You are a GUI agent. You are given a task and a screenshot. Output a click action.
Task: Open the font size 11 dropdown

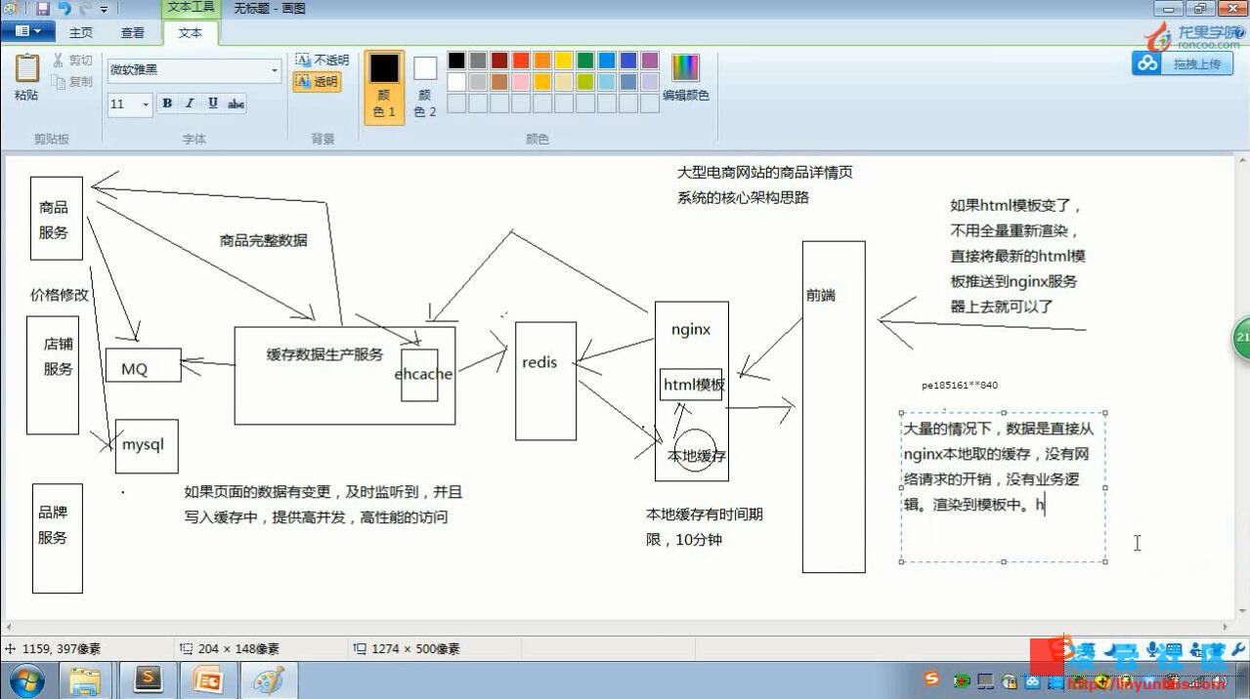[146, 104]
